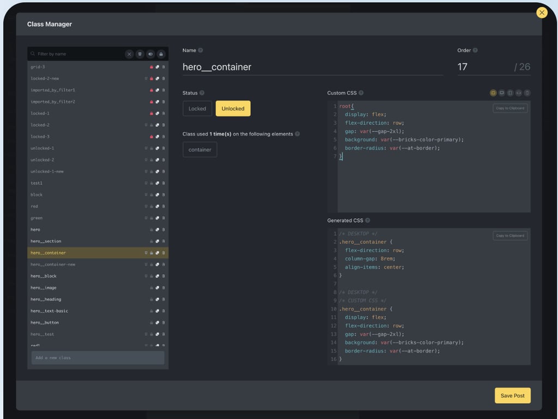Switch to the mobile landscape breakpoint
The width and height of the screenshot is (558, 419).
tap(519, 93)
